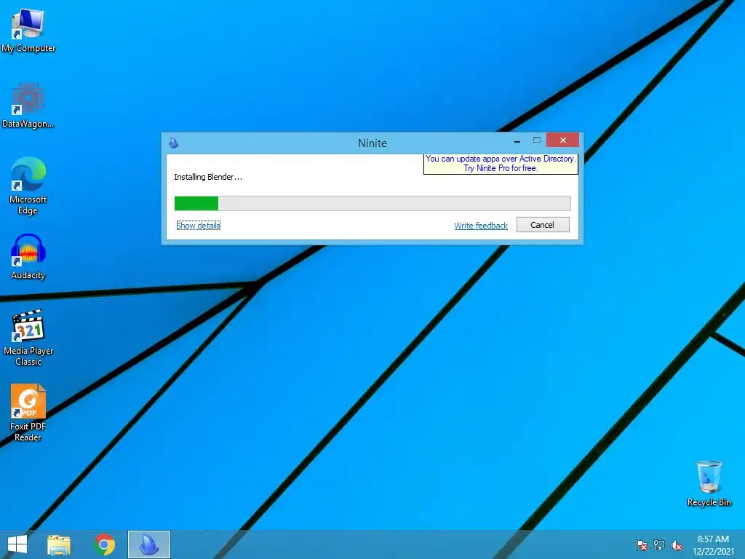Maximize the Ninite window
This screenshot has width=745, height=559.
[x=537, y=140]
